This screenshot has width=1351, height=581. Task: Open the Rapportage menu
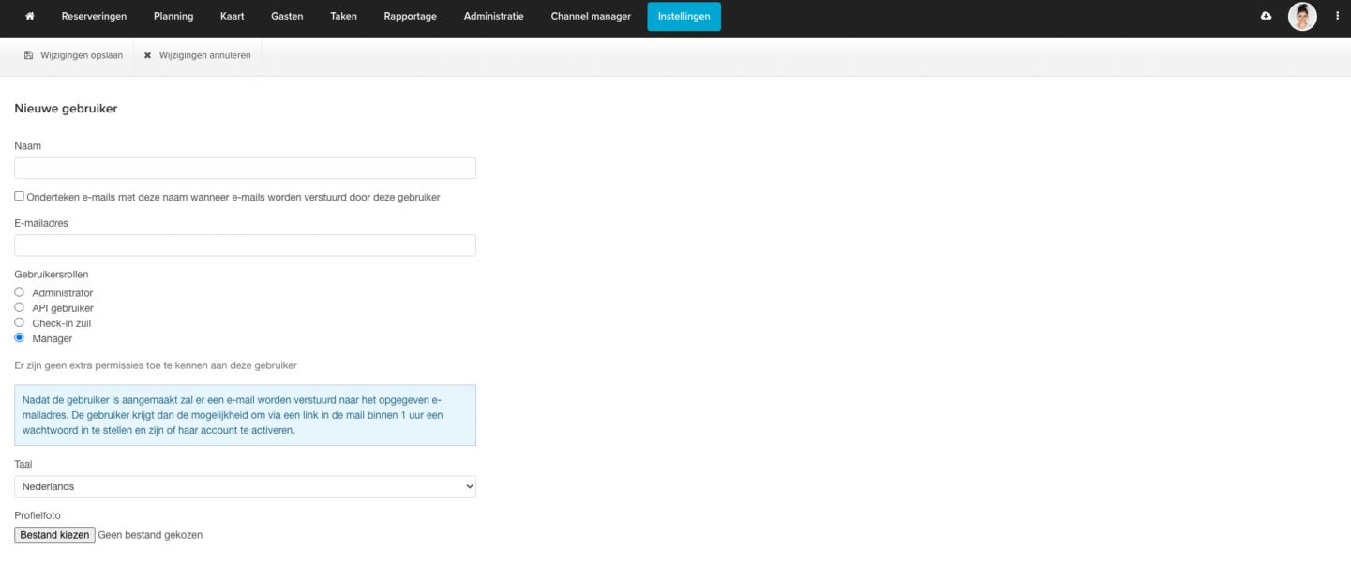tap(410, 16)
